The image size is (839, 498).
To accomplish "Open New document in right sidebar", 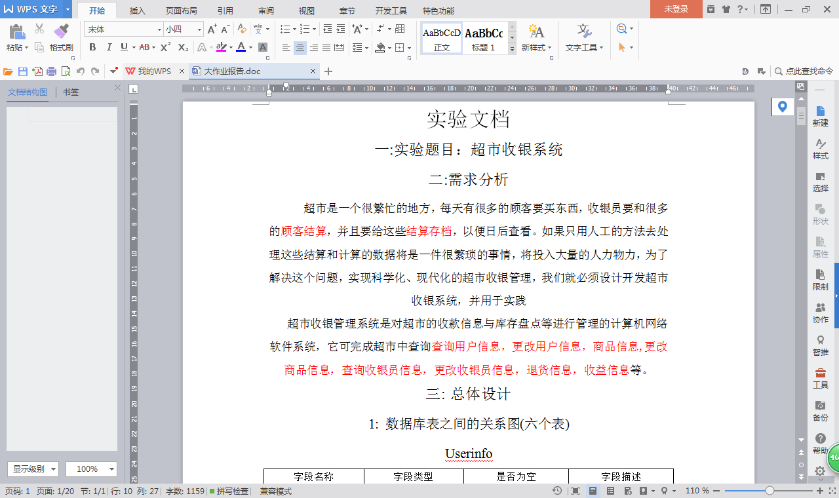I will 820,116.
